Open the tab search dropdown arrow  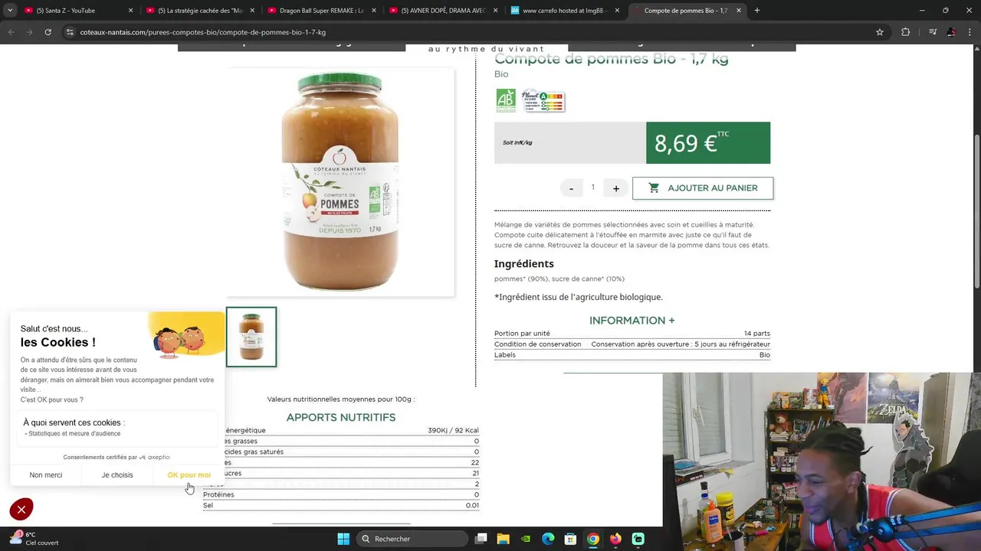(x=9, y=11)
